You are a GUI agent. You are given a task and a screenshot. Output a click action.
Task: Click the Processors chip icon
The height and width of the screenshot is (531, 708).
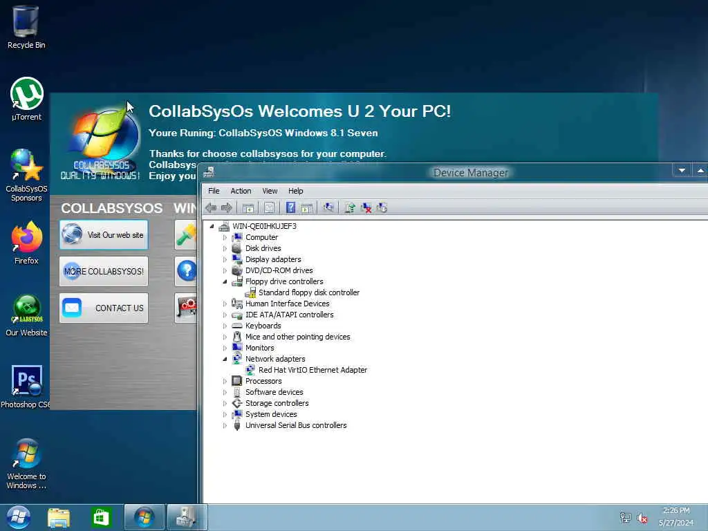[x=237, y=381]
